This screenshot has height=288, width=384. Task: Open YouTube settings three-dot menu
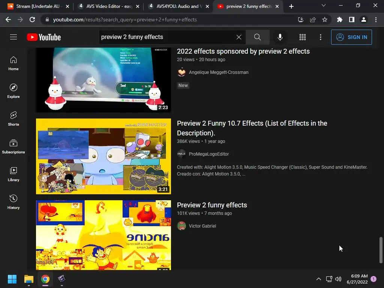321,37
